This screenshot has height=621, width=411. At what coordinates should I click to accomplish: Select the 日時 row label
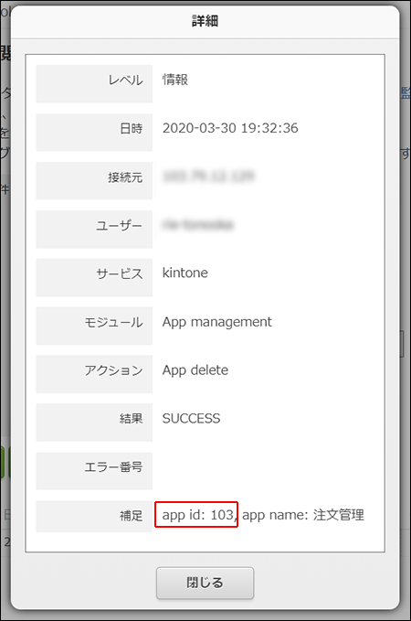point(131,129)
